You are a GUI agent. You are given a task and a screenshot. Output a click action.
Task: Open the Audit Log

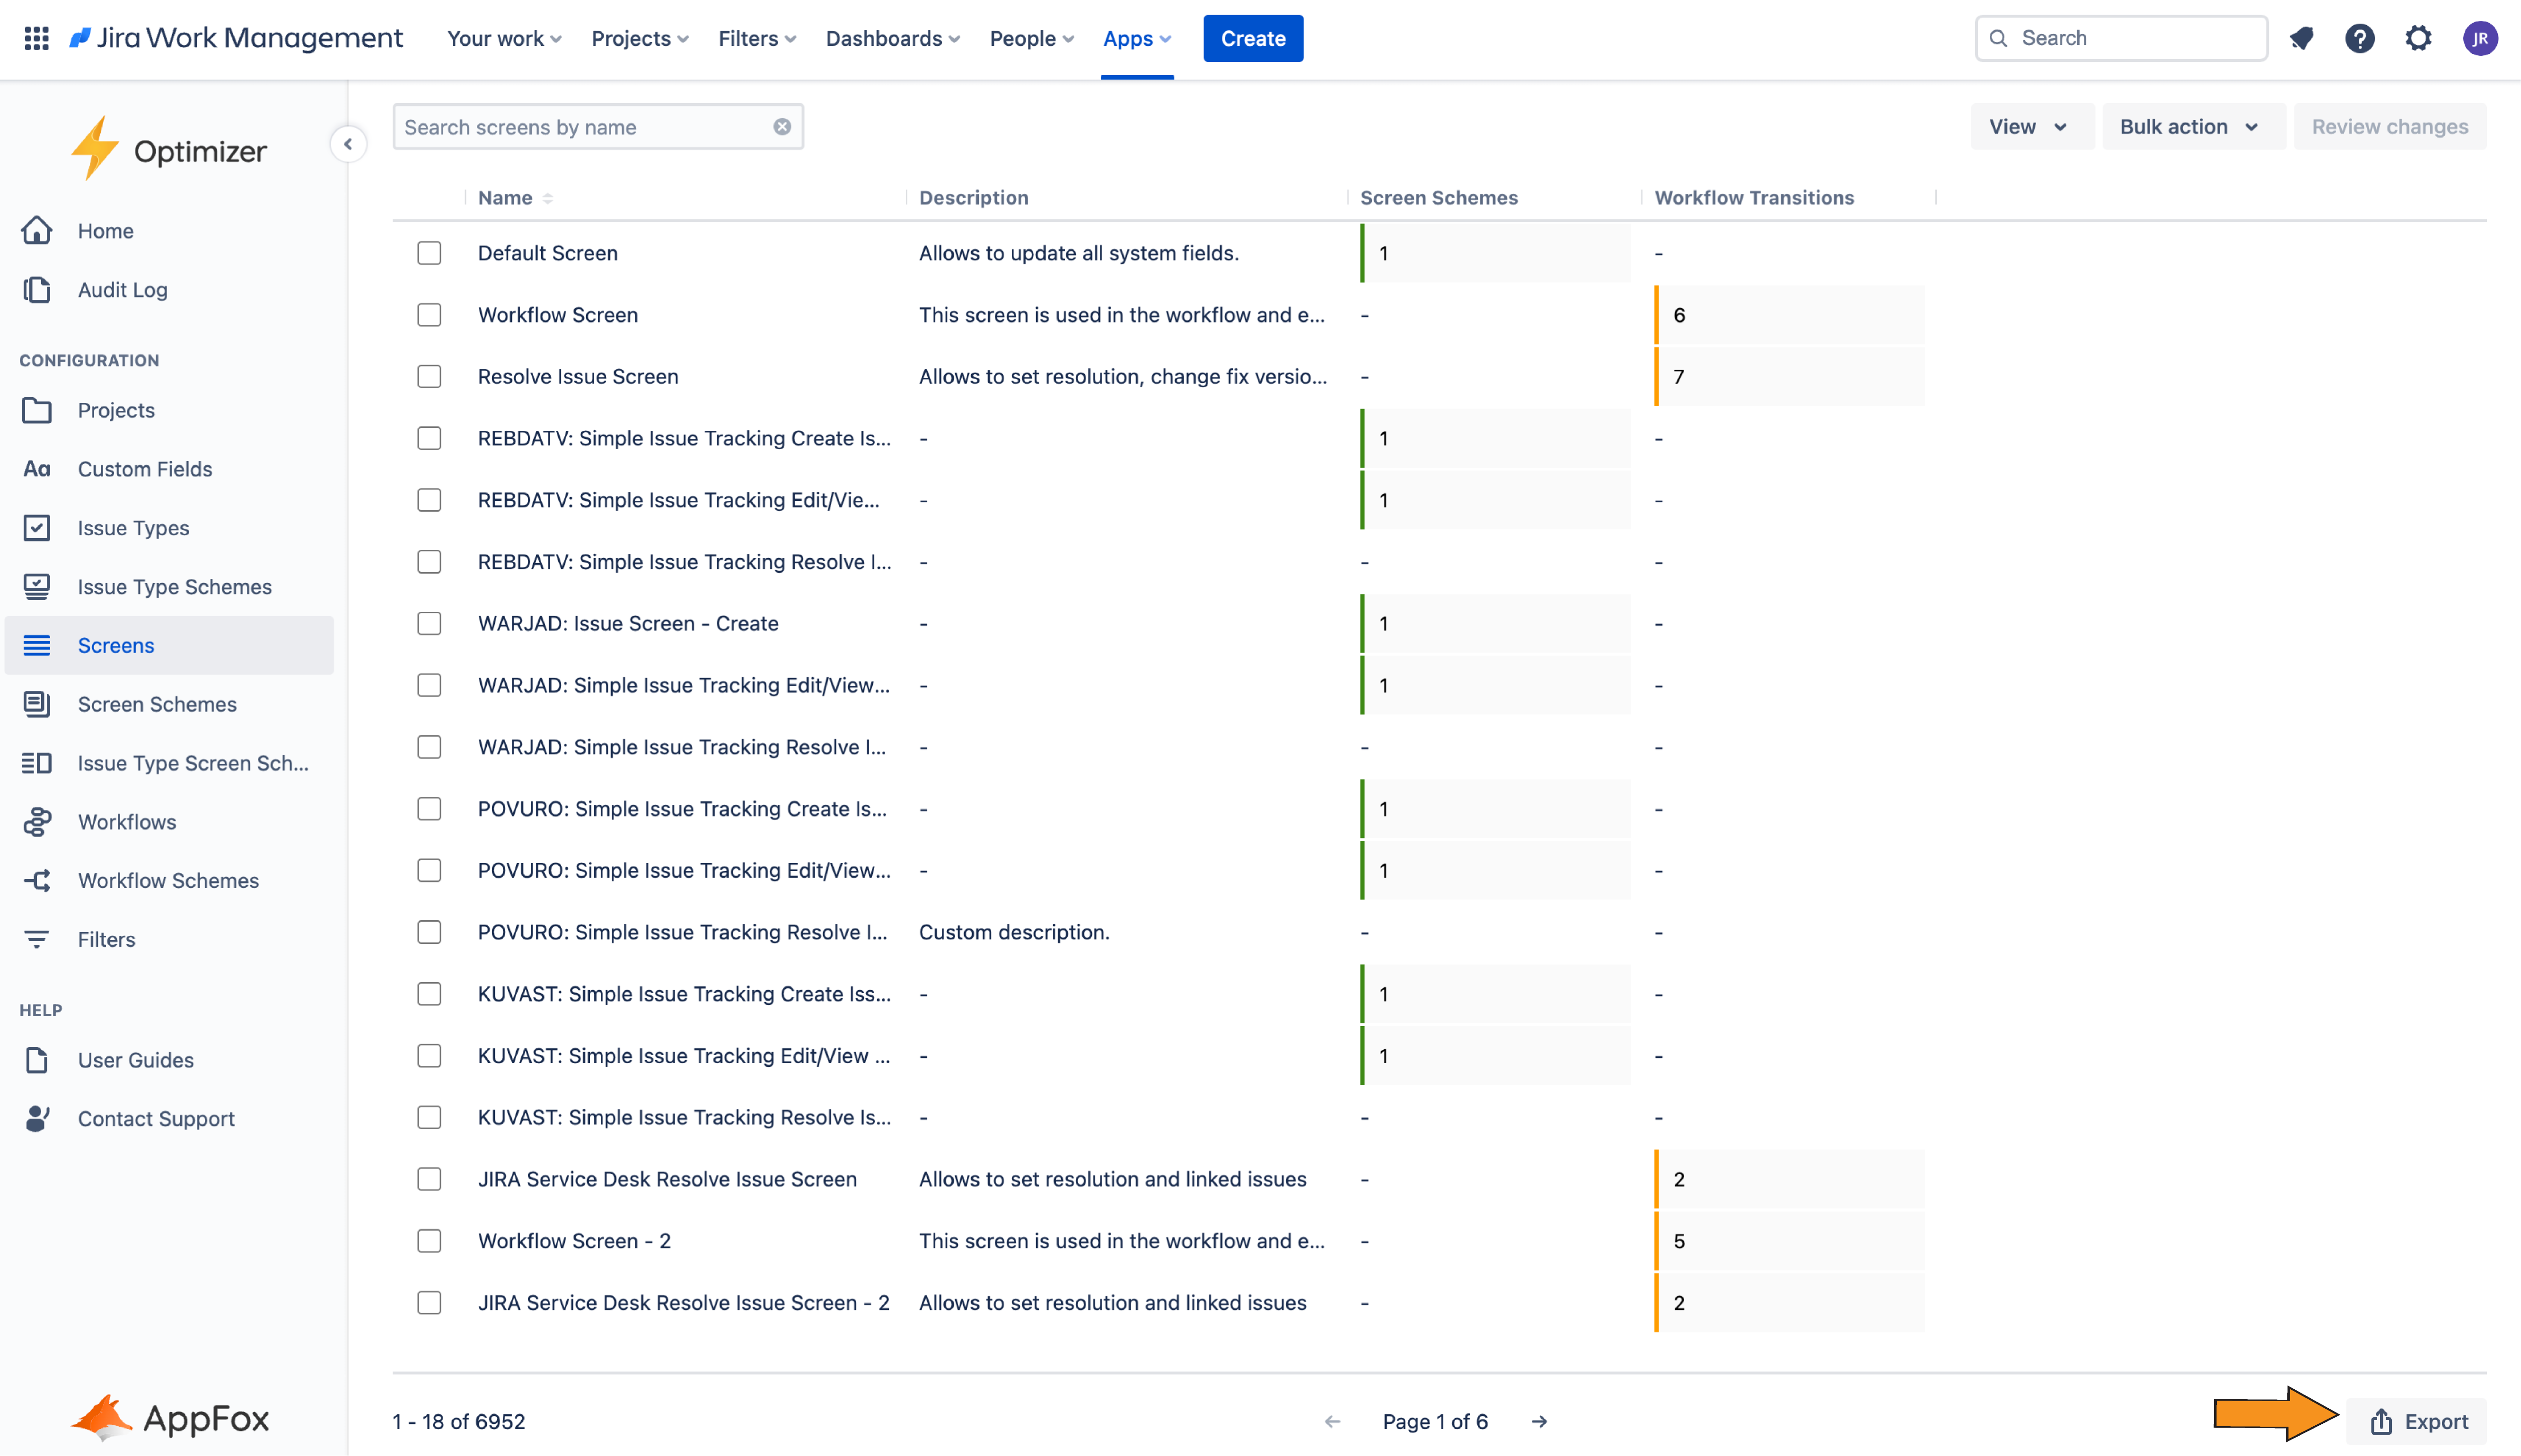tap(122, 289)
